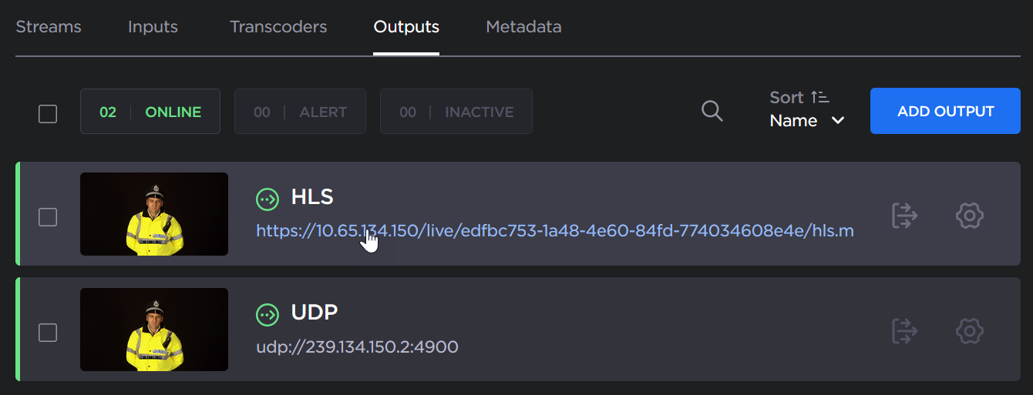Click the UDP output route icon
Viewport: 1033px width, 395px height.
click(x=904, y=331)
